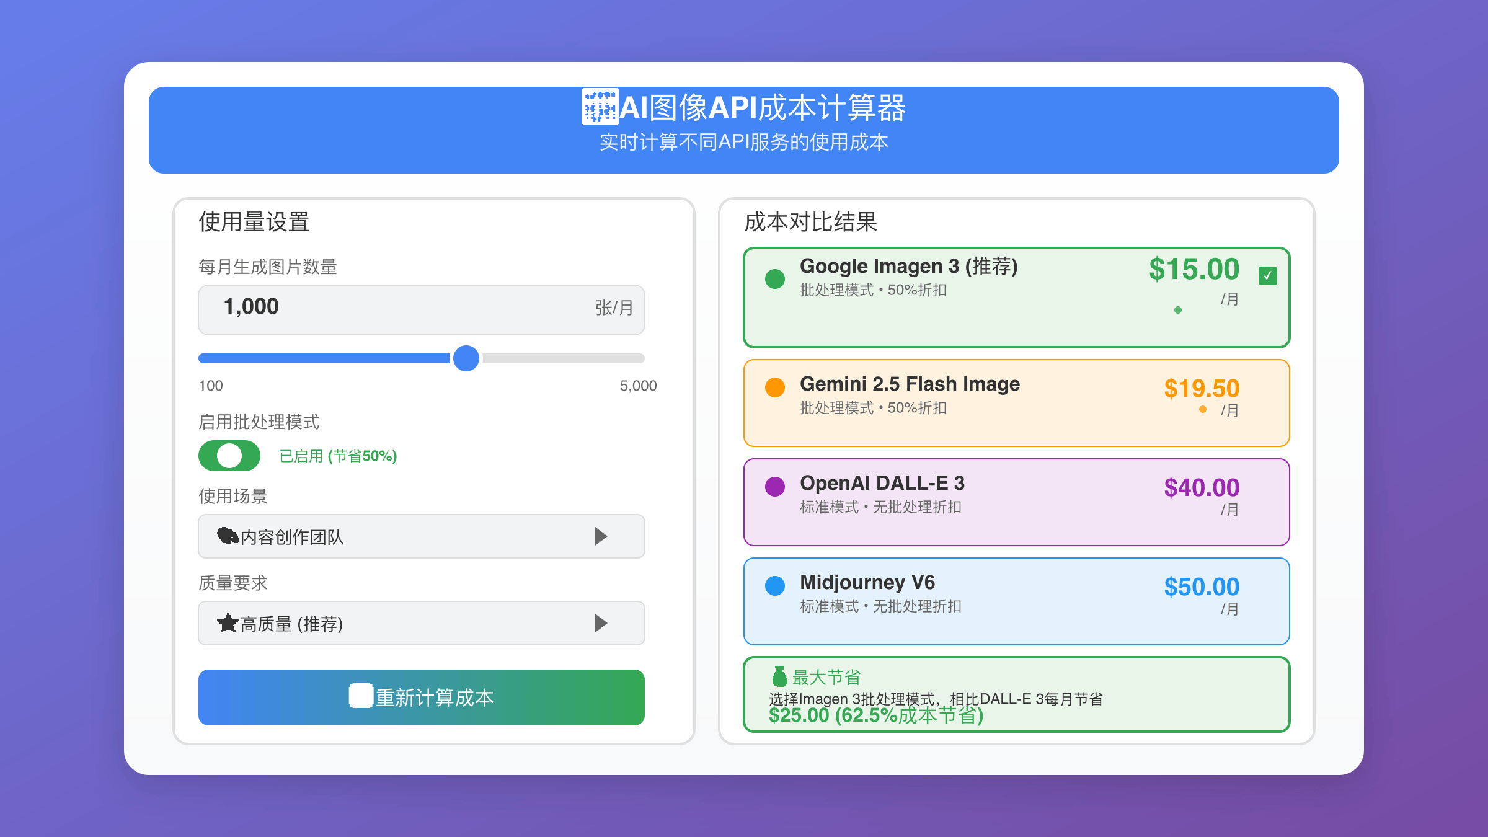Click the $50.00 price value
The height and width of the screenshot is (837, 1488).
[1202, 587]
